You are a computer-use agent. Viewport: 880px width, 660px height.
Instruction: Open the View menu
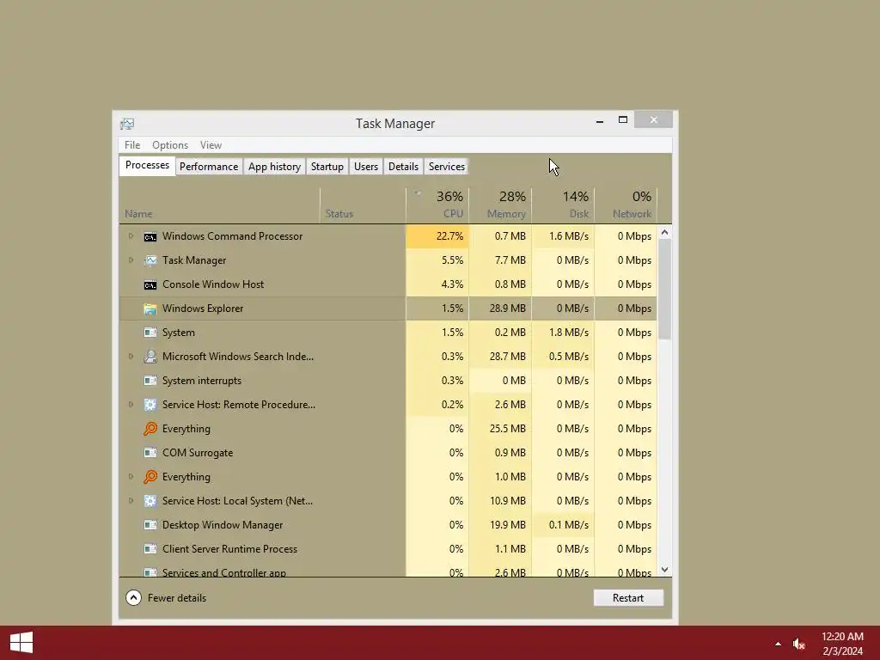click(x=211, y=144)
